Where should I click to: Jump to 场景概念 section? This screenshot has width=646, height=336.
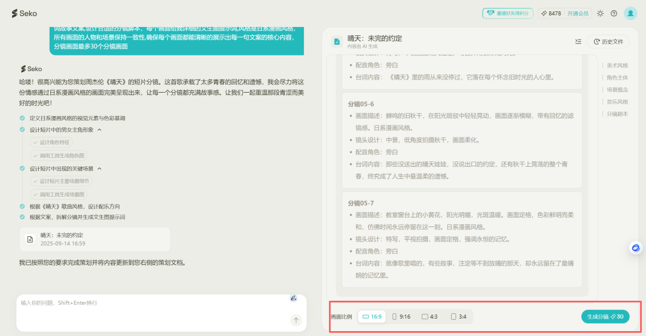coord(617,90)
